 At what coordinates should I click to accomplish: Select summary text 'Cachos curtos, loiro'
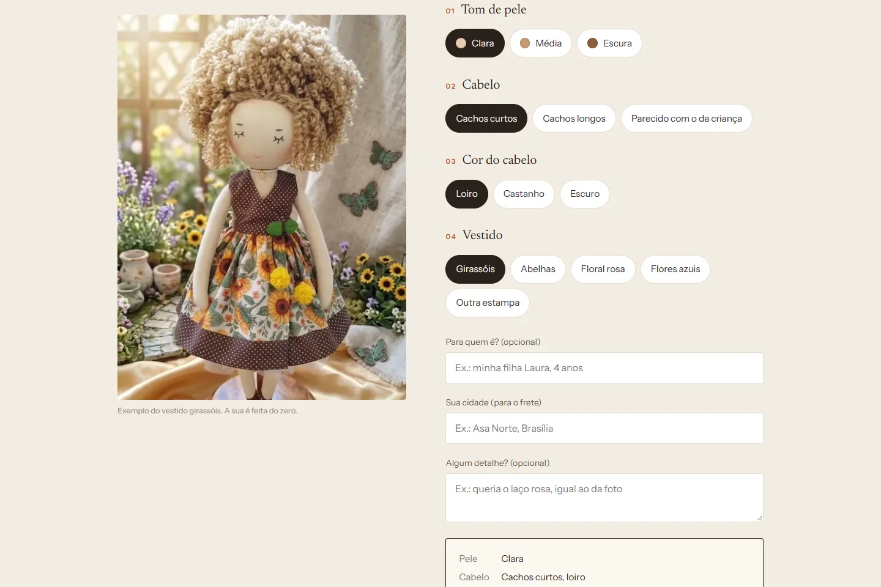(543, 577)
